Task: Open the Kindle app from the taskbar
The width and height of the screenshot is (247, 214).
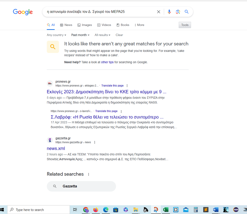Action: point(226,210)
